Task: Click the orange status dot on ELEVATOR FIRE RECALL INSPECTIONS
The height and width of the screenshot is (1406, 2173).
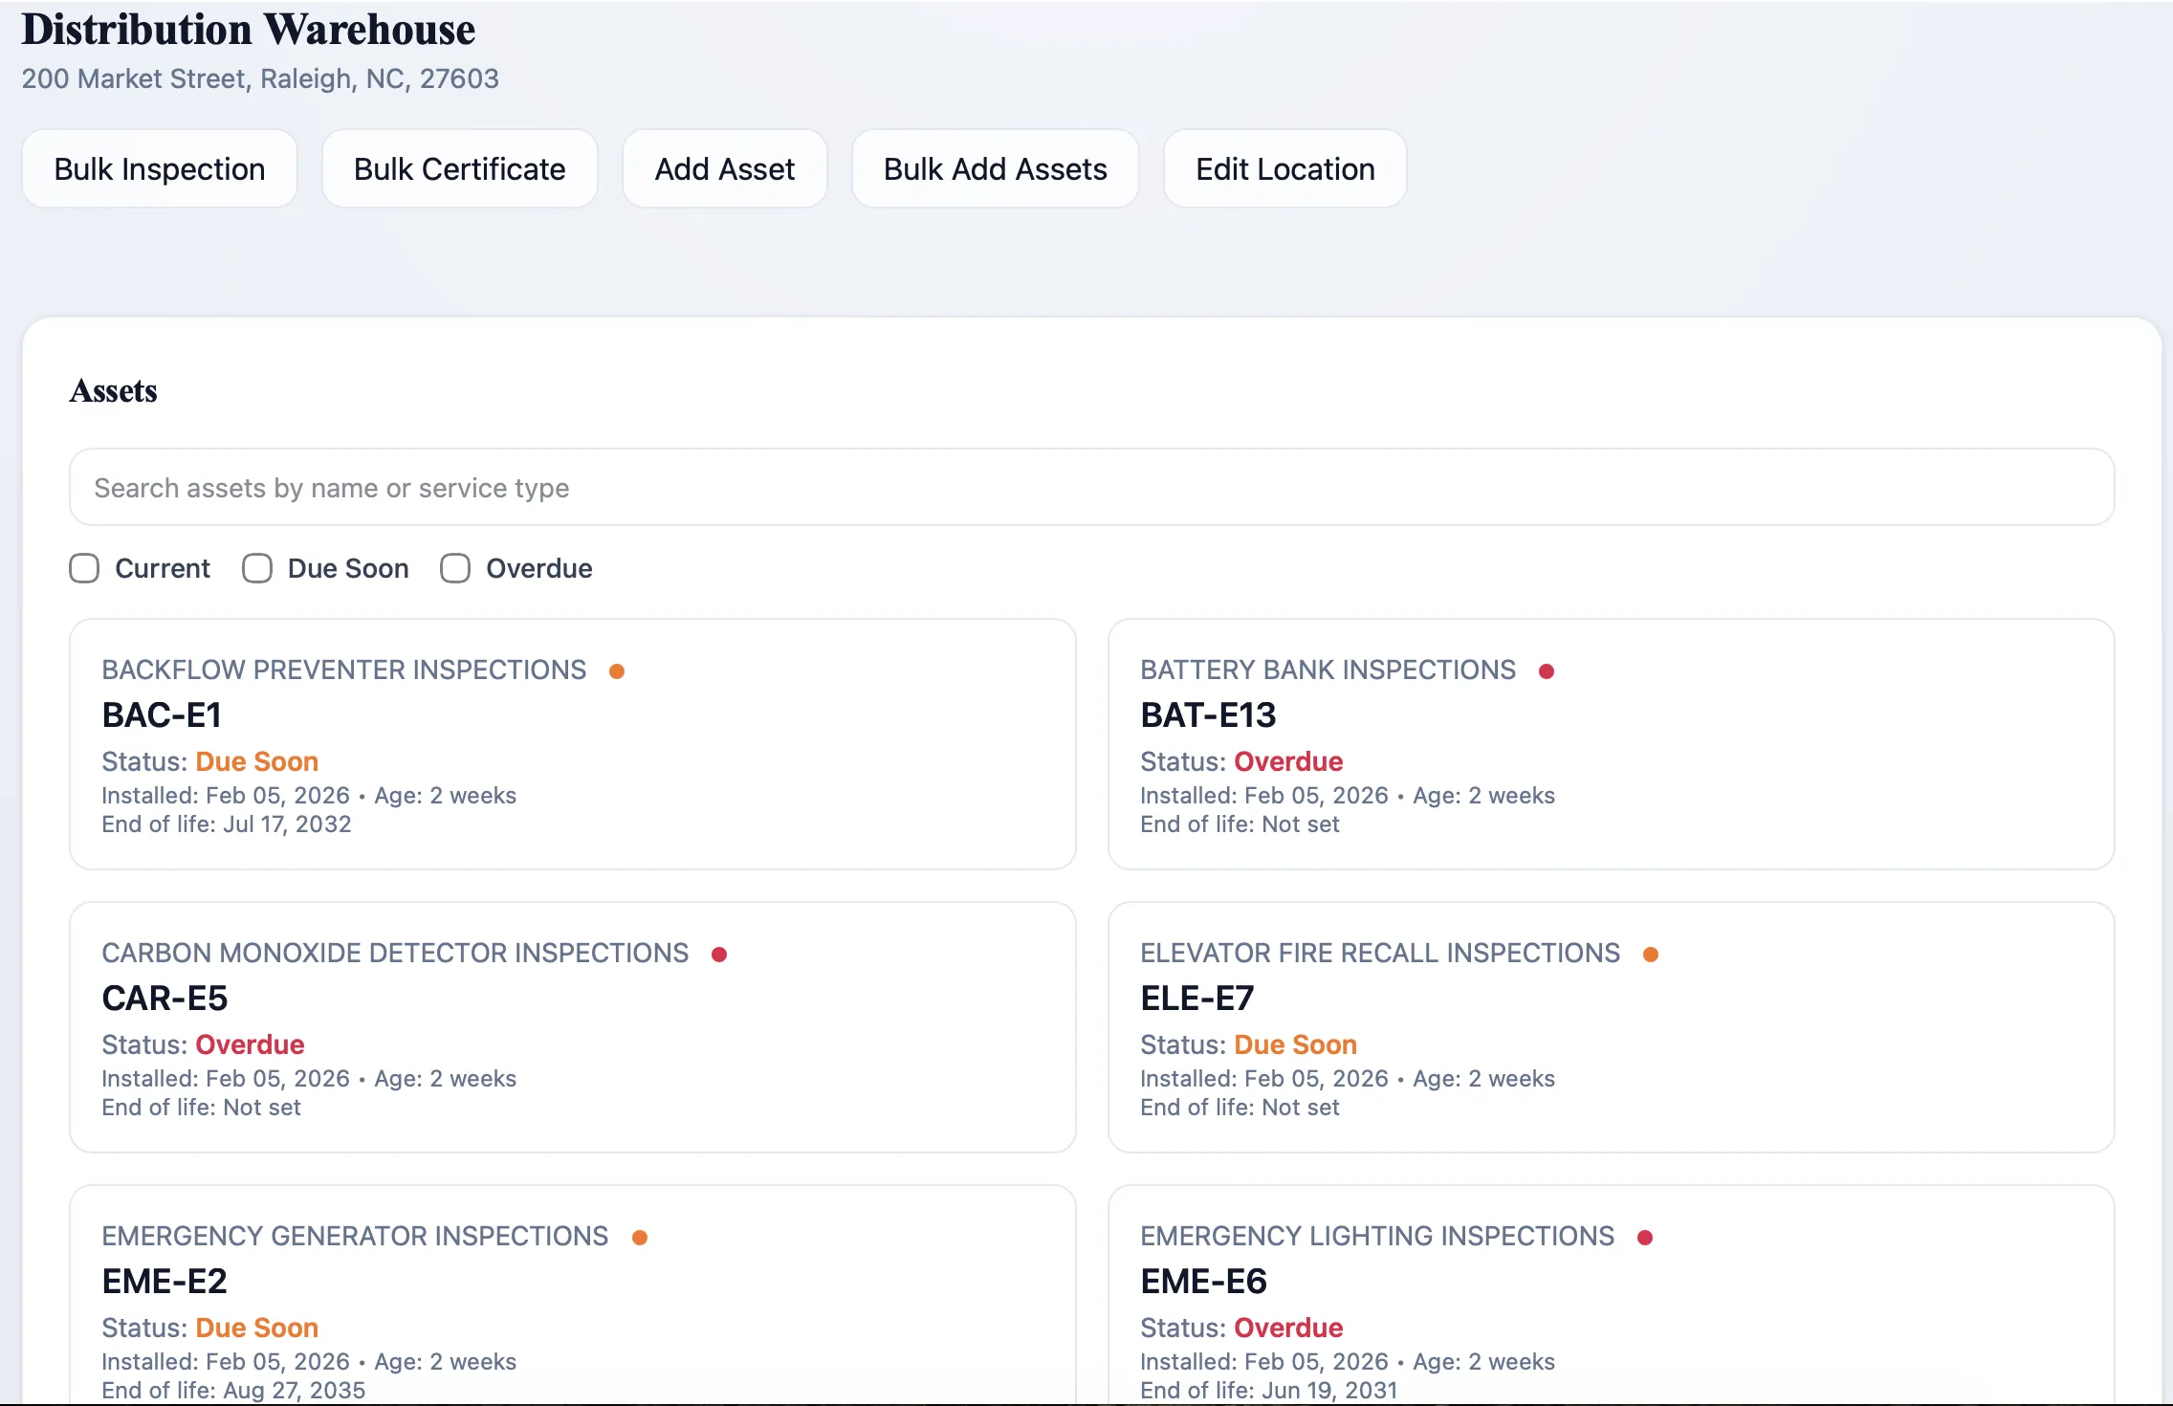Action: (1652, 953)
